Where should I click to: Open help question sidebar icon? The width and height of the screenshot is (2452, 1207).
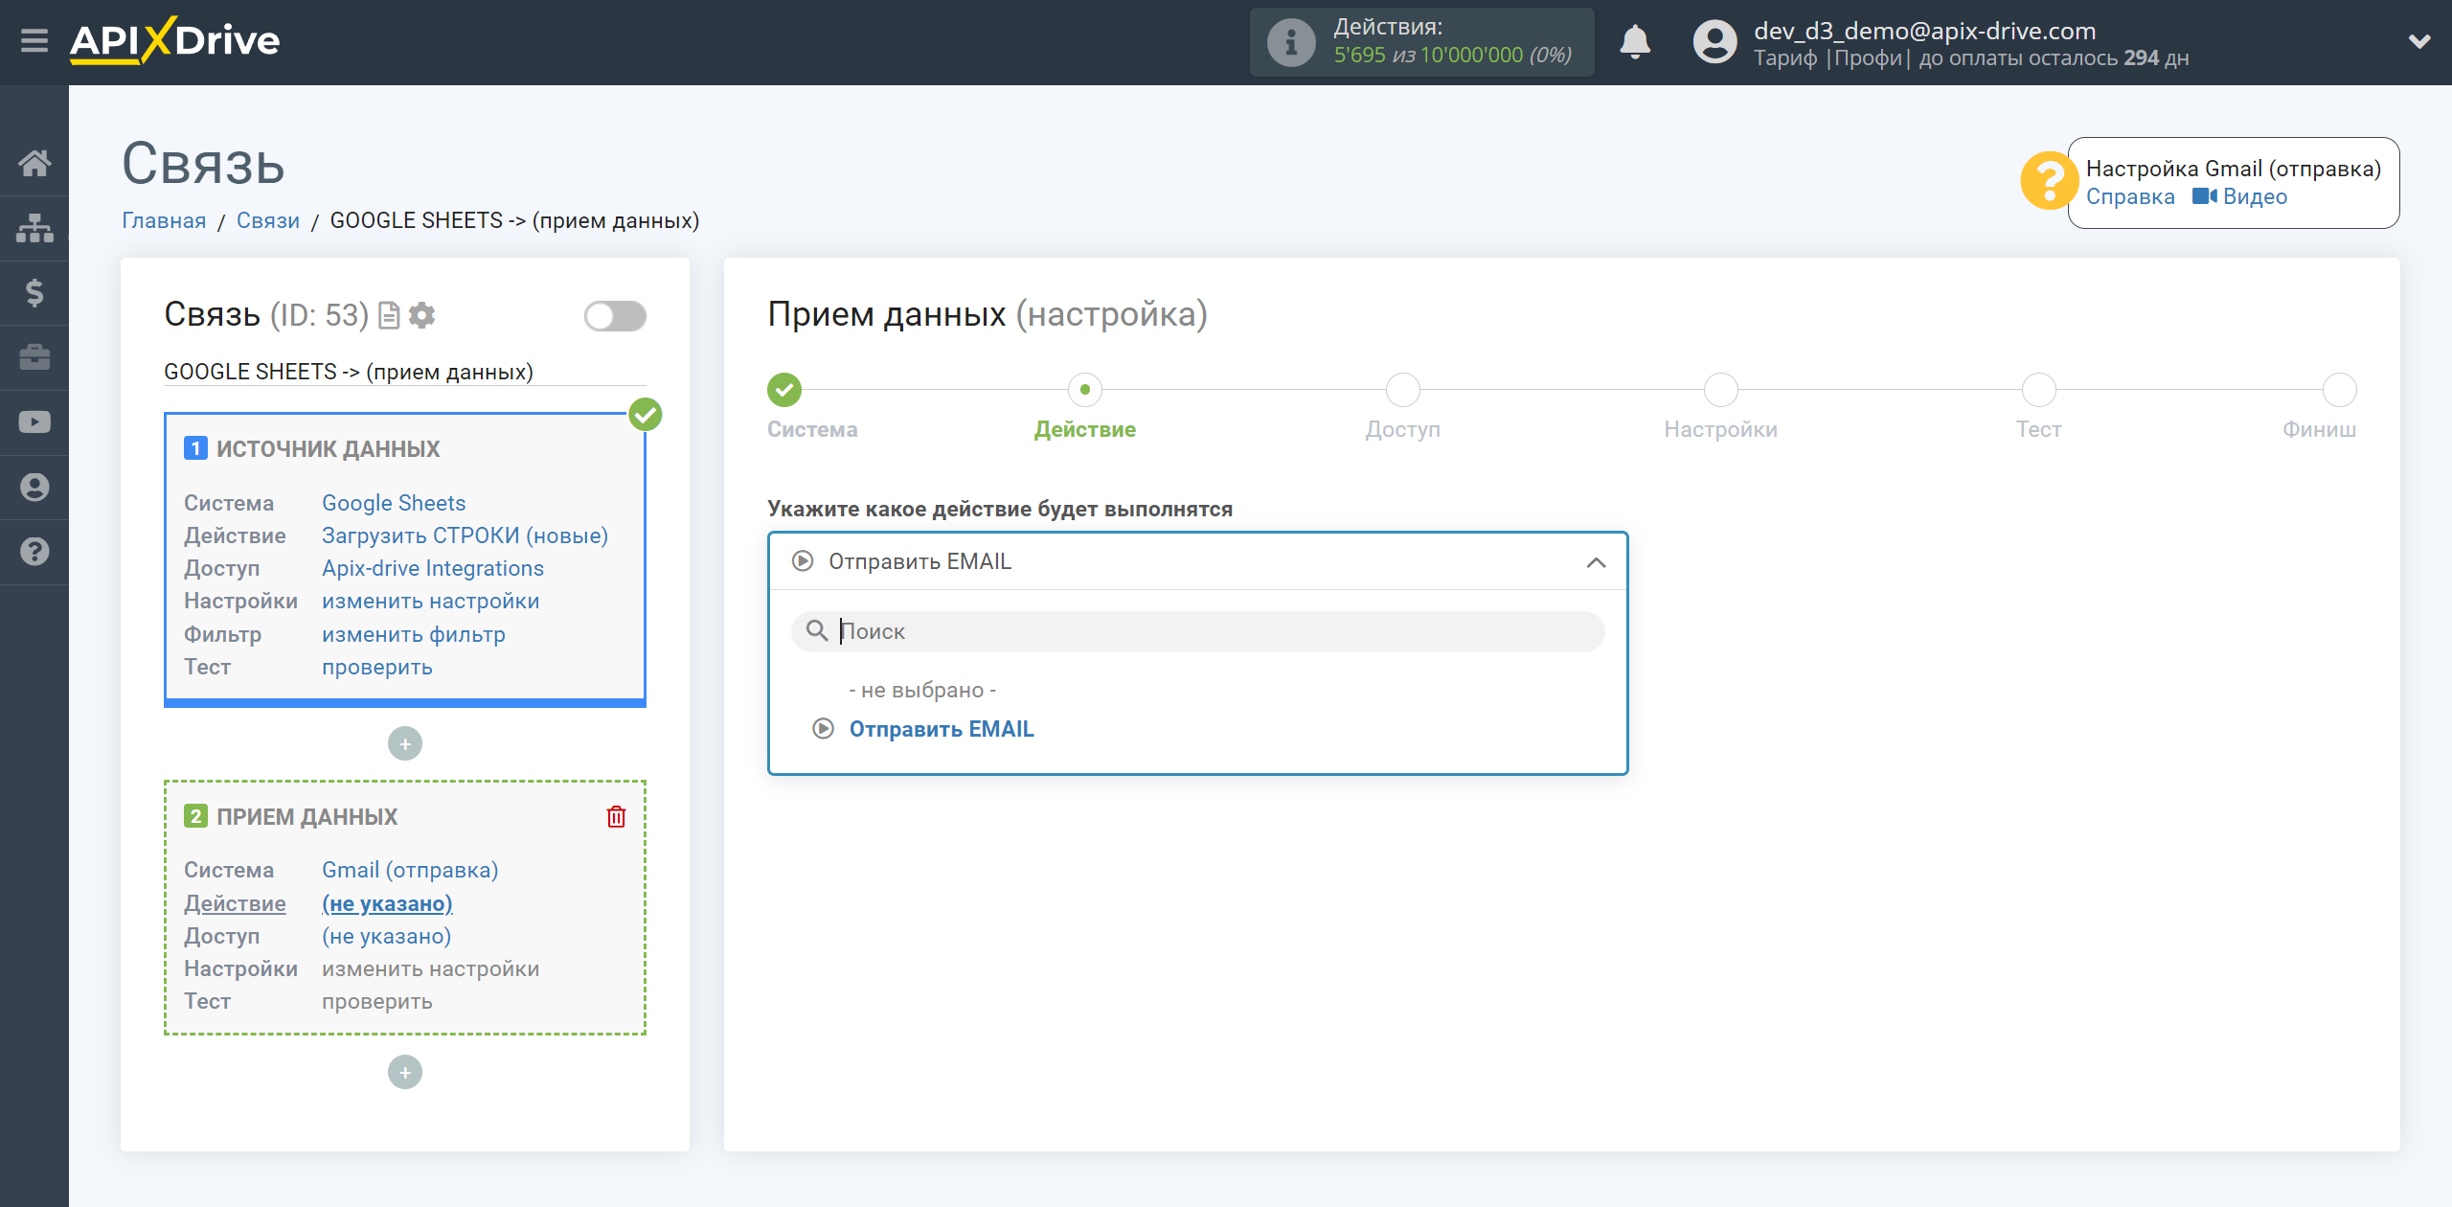point(34,552)
